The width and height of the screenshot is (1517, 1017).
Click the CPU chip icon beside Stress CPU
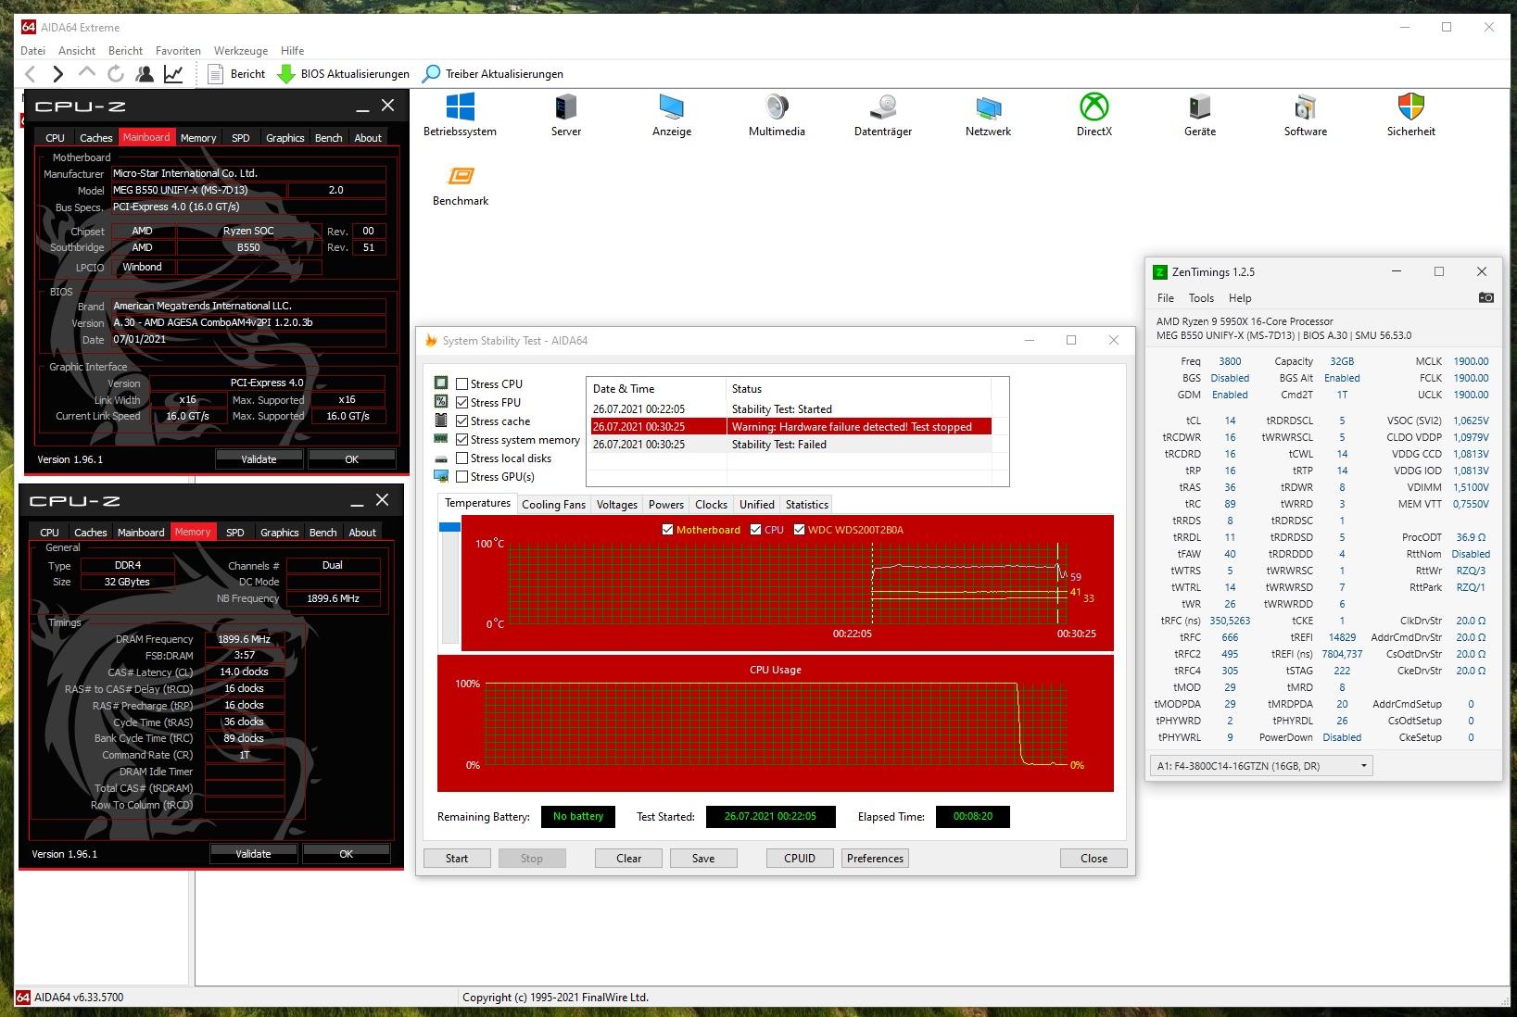click(441, 383)
